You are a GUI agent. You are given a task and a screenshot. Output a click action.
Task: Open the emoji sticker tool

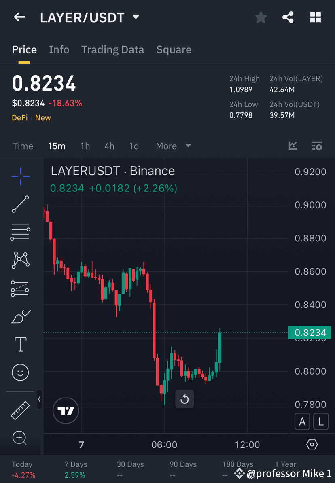coord(20,372)
